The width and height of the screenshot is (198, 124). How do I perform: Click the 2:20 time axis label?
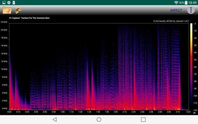(x=133, y=112)
